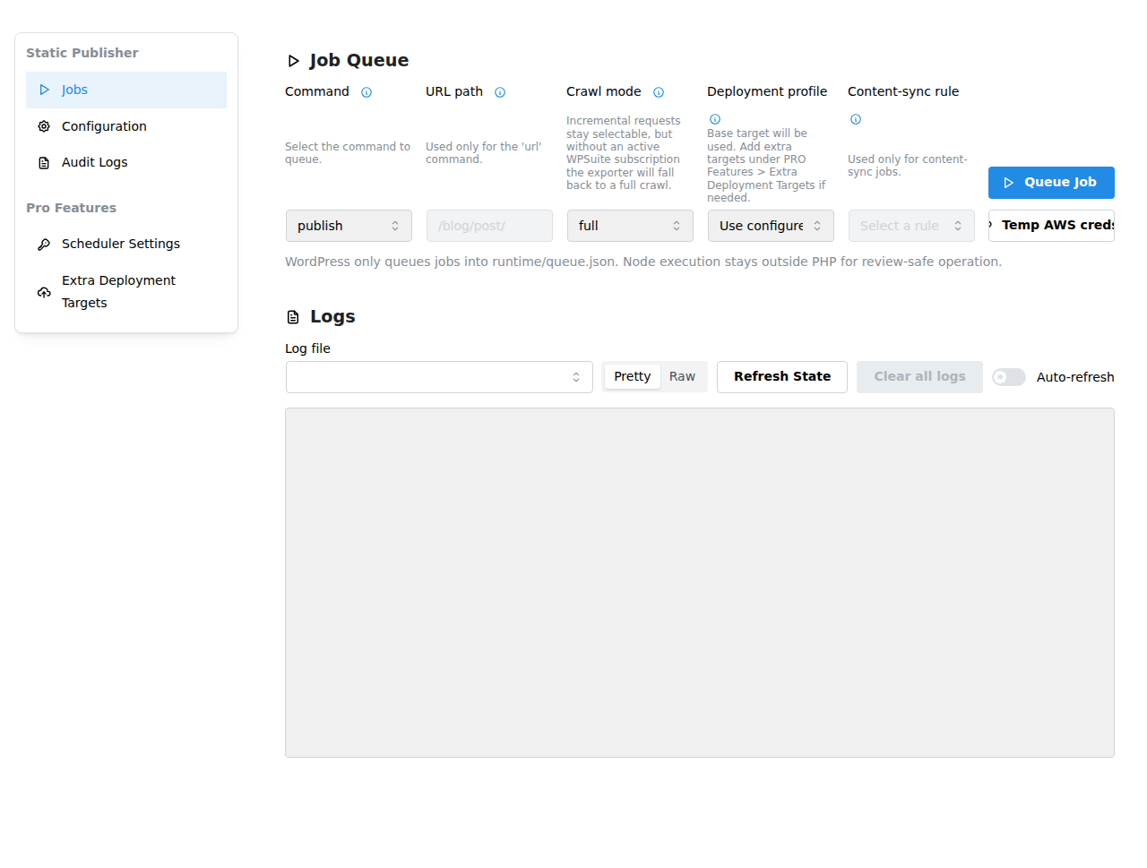Viewport: 1147px width, 868px height.
Task: Click the Content-sync rule label
Action: coord(903,91)
